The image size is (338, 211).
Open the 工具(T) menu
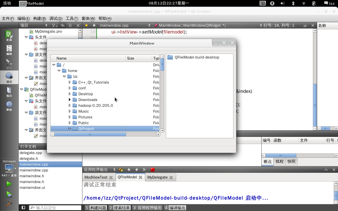(72, 18)
